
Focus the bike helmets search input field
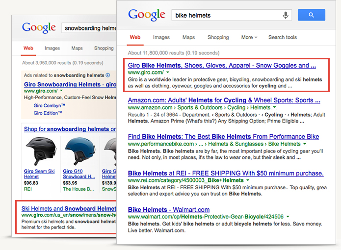[x=227, y=15]
